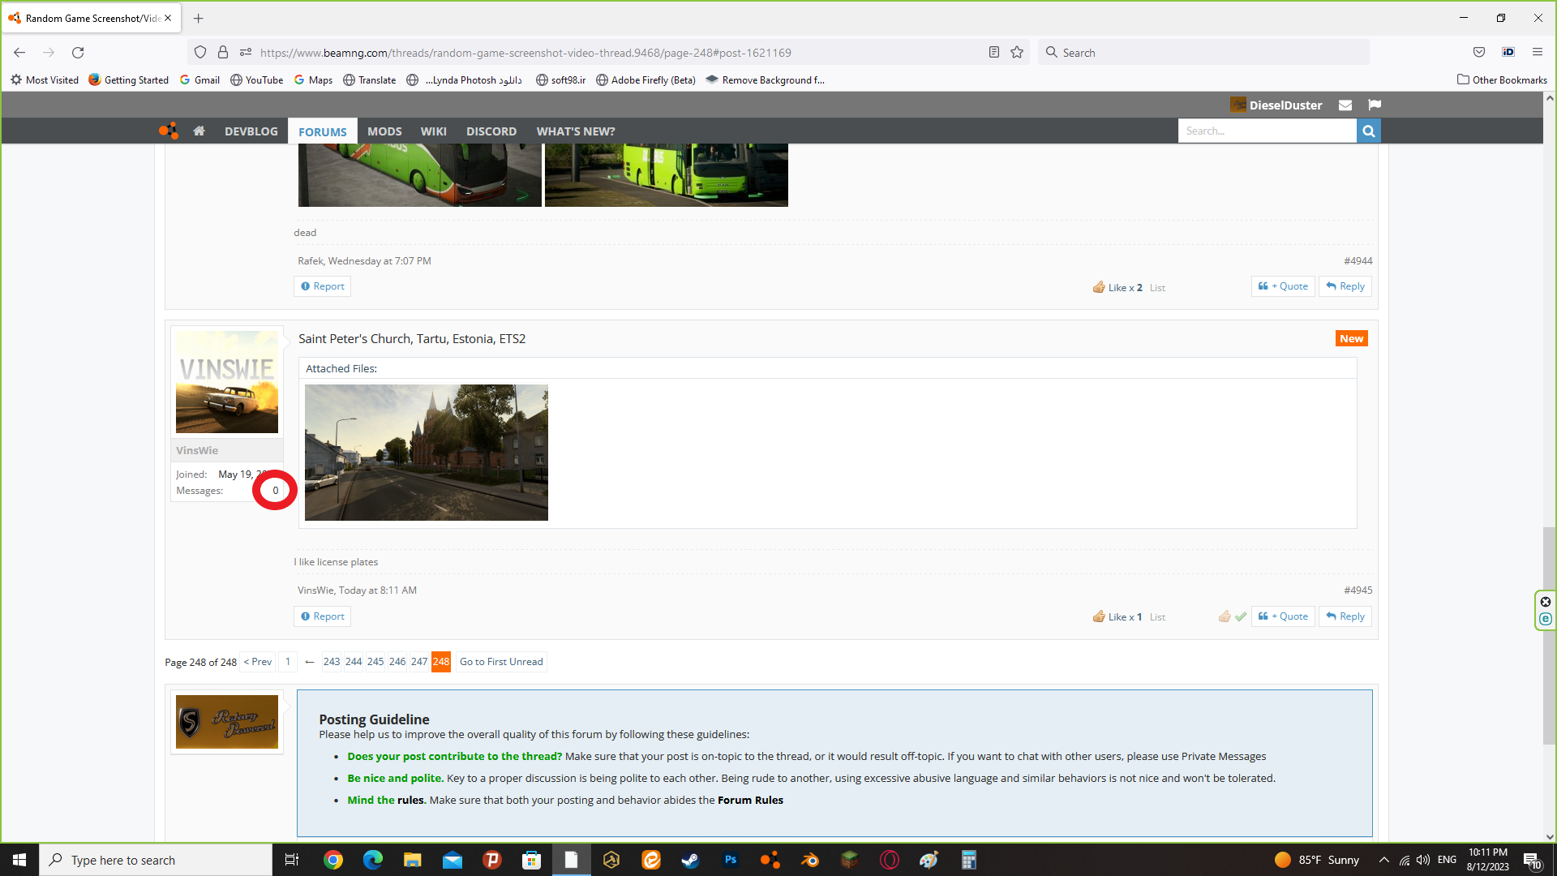Open the Saint Peter's Church thumbnail

point(426,453)
